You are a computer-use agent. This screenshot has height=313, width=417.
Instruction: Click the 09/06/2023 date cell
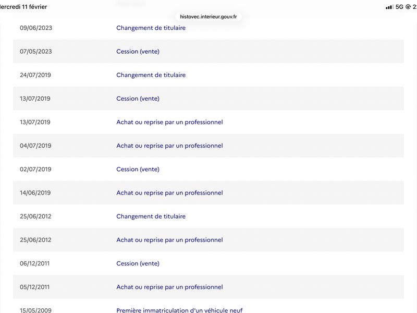coord(36,28)
